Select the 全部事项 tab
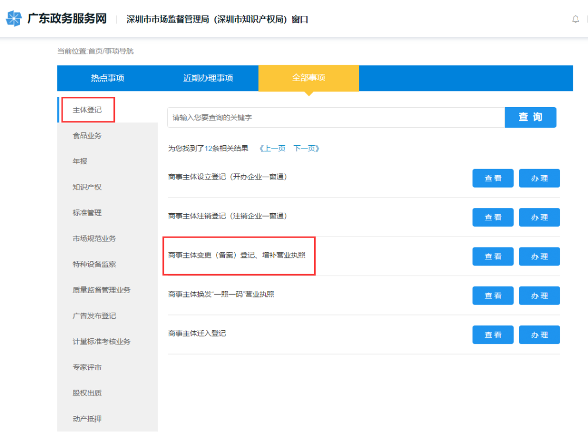 (308, 78)
